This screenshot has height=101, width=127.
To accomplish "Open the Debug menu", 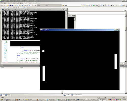I will pyautogui.click(x=22, y=3).
